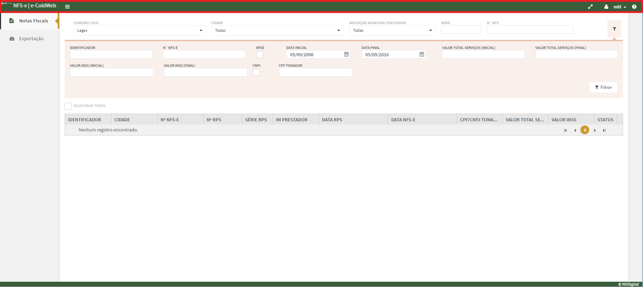Check the CNPJ checkbox
Image resolution: width=643 pixels, height=287 pixels.
click(x=256, y=72)
